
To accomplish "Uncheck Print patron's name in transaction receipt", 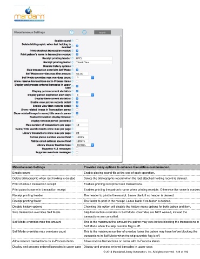I will click(x=77, y=54).
